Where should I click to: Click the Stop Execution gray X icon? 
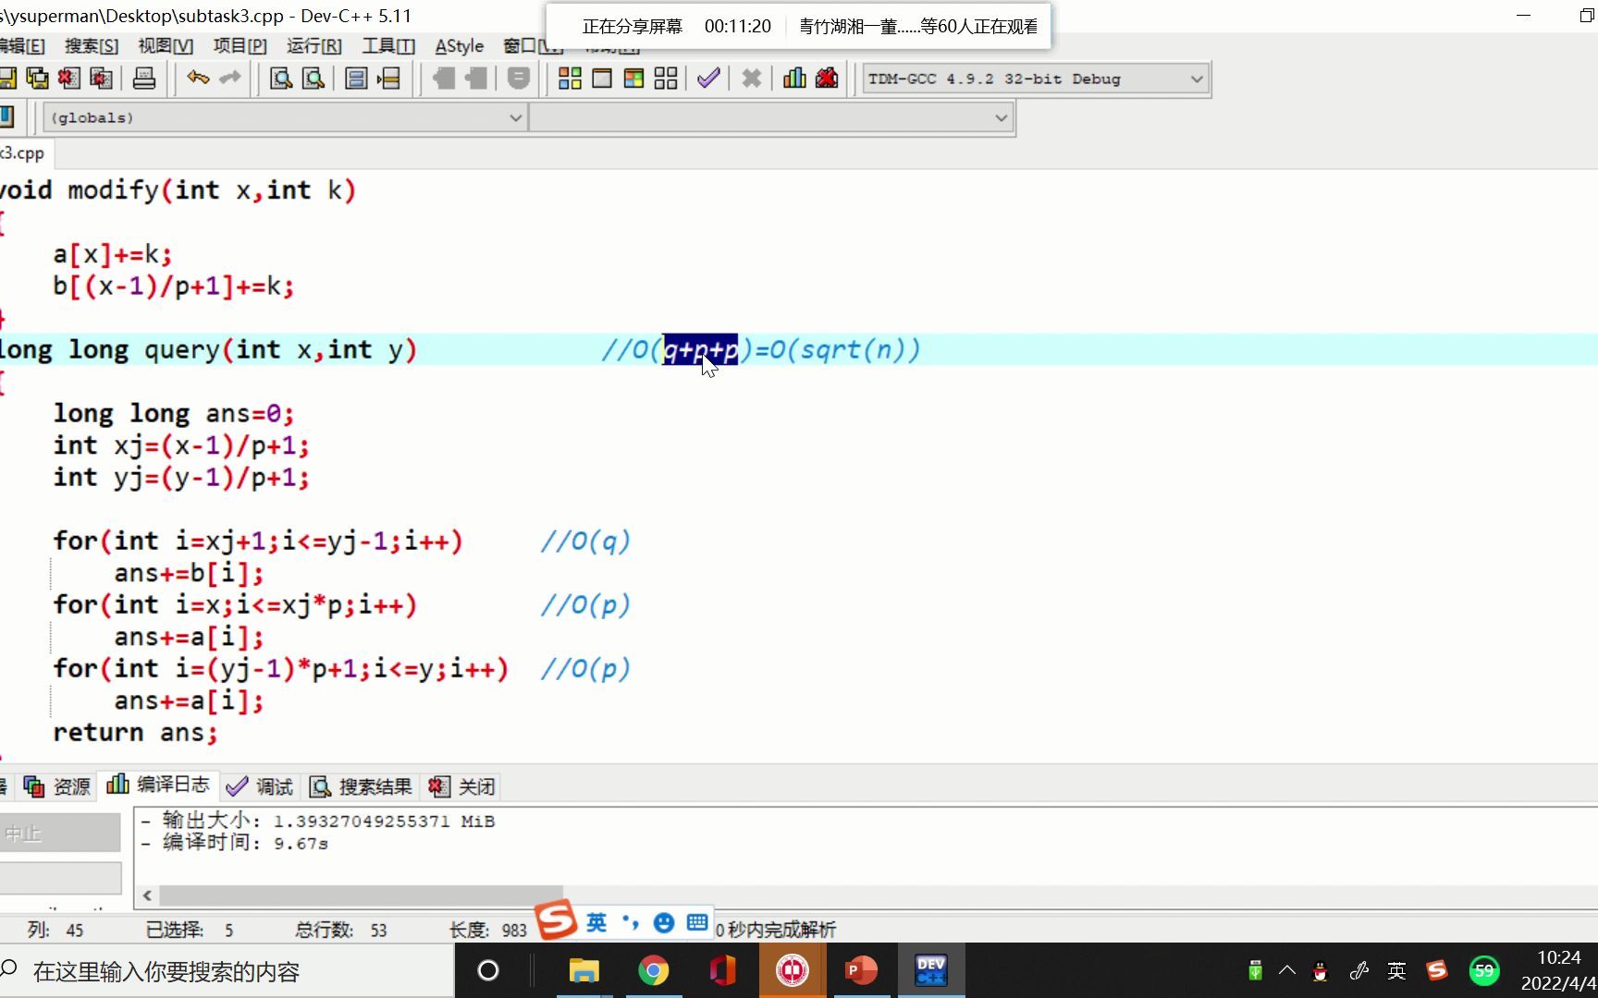coord(752,79)
